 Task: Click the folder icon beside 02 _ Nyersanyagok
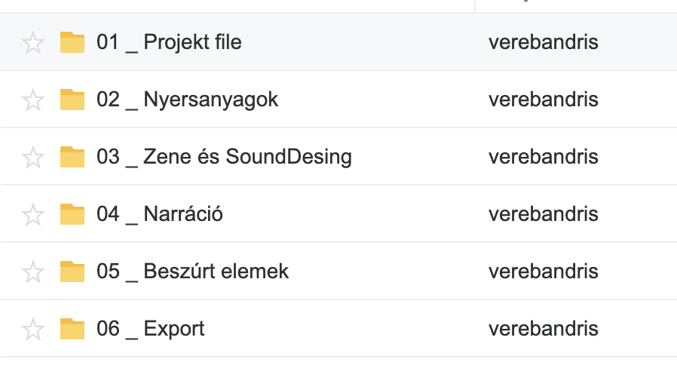tap(72, 99)
